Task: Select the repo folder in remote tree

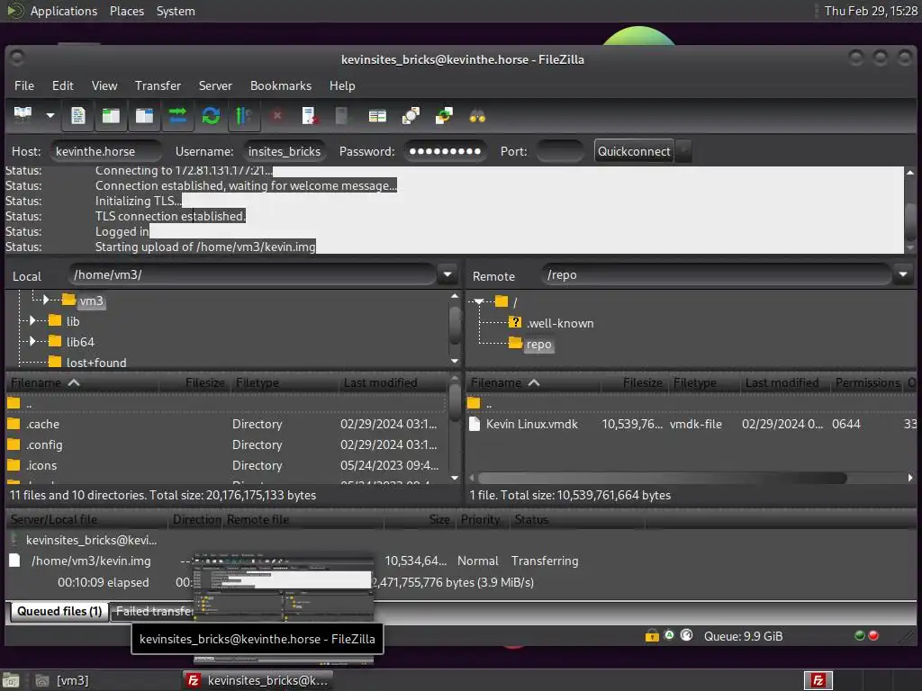Action: 538,345
